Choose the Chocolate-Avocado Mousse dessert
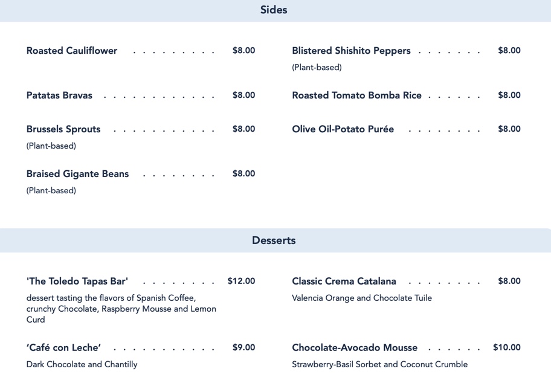551x386 pixels. [355, 348]
